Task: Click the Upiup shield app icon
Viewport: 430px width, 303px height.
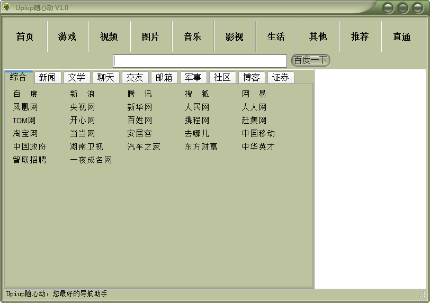Action: (x=7, y=7)
